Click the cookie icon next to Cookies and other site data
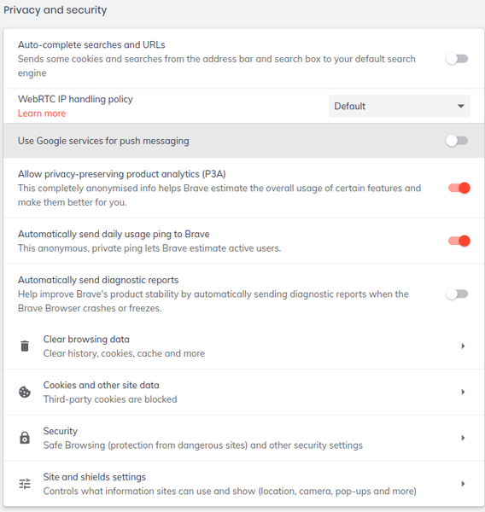The height and width of the screenshot is (512, 485). (x=25, y=393)
